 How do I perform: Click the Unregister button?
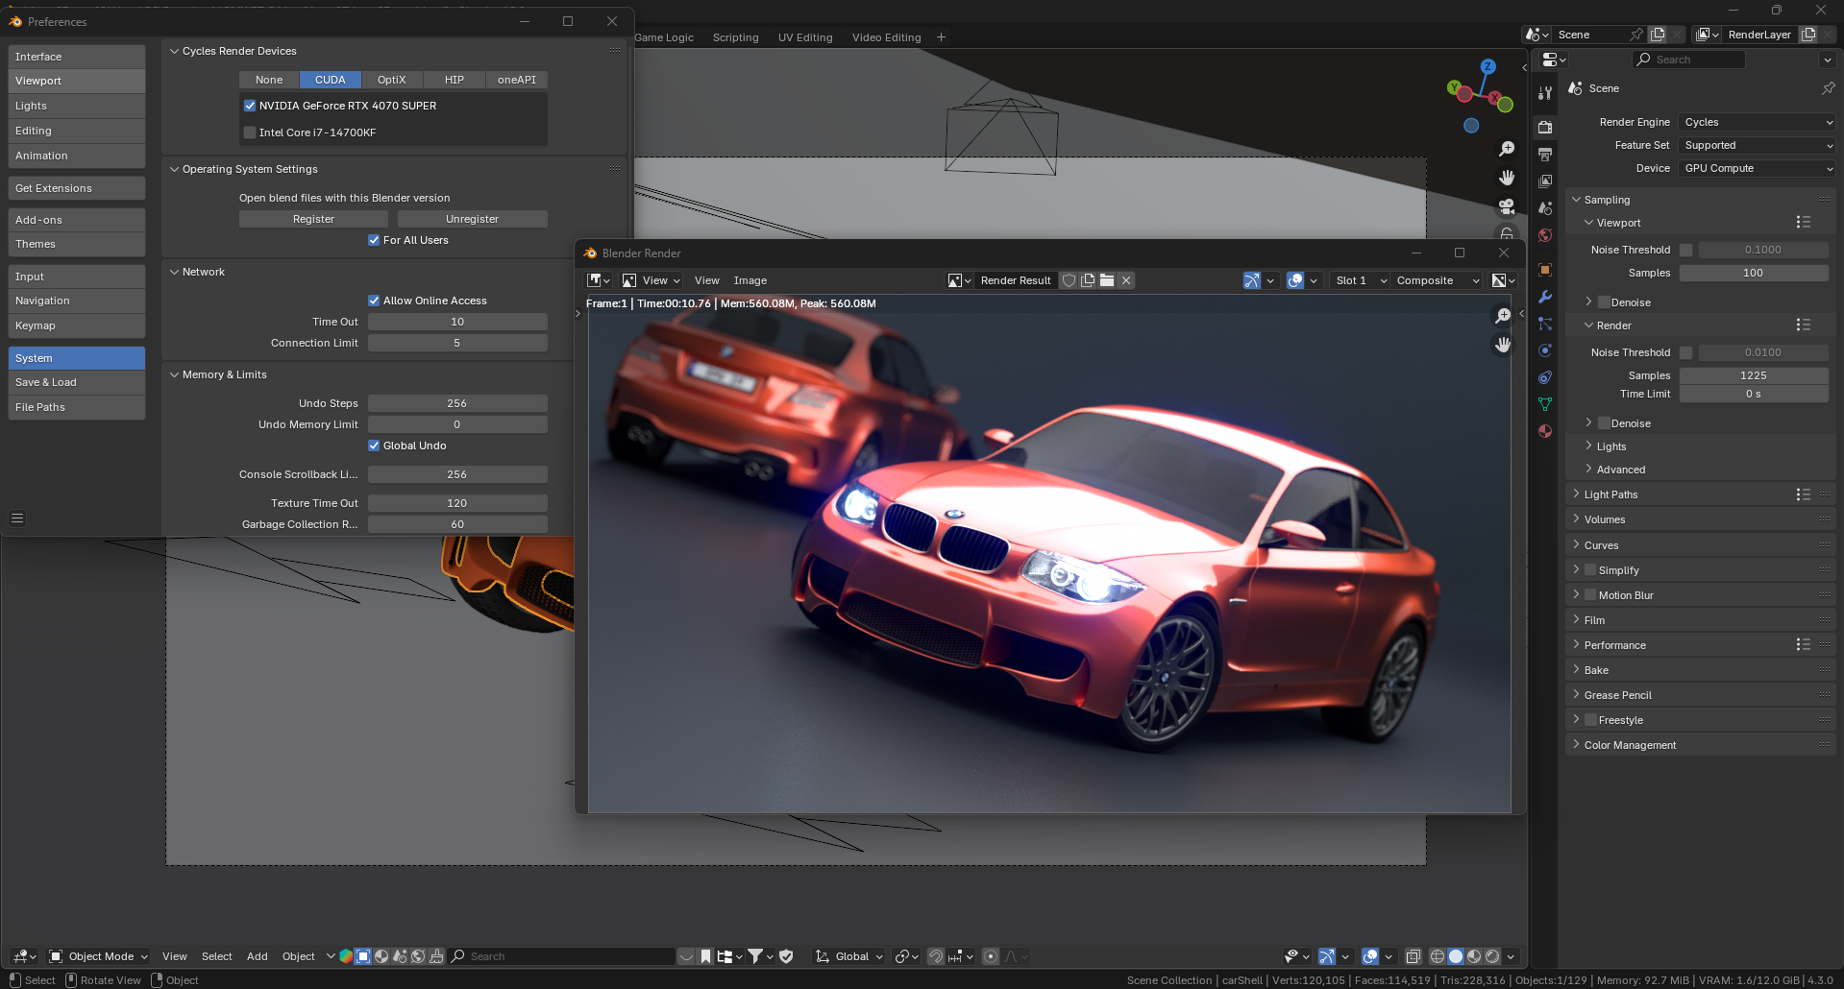click(473, 219)
